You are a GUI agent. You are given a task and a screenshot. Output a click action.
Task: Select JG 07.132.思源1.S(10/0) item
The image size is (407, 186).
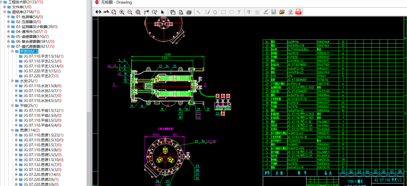44,160
